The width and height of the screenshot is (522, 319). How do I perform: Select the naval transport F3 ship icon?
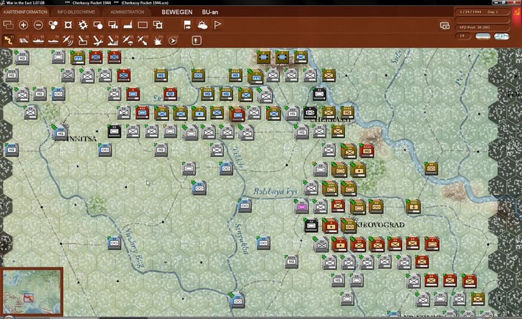click(x=38, y=40)
